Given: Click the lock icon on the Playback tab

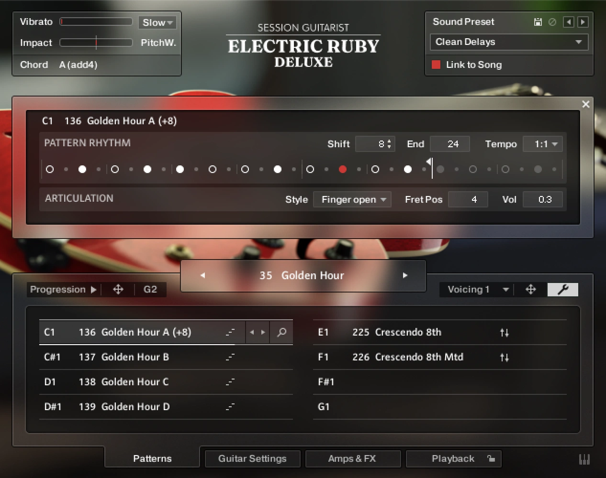Looking at the screenshot, I should point(491,458).
